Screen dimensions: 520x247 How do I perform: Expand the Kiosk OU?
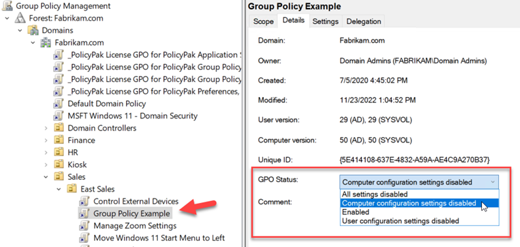pos(46,165)
